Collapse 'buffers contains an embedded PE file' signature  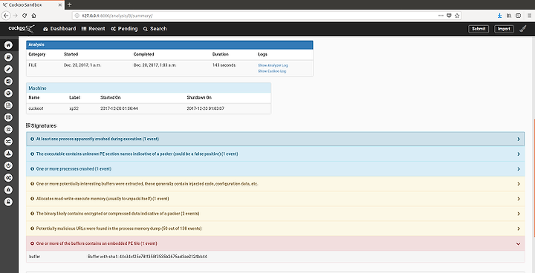click(275, 243)
